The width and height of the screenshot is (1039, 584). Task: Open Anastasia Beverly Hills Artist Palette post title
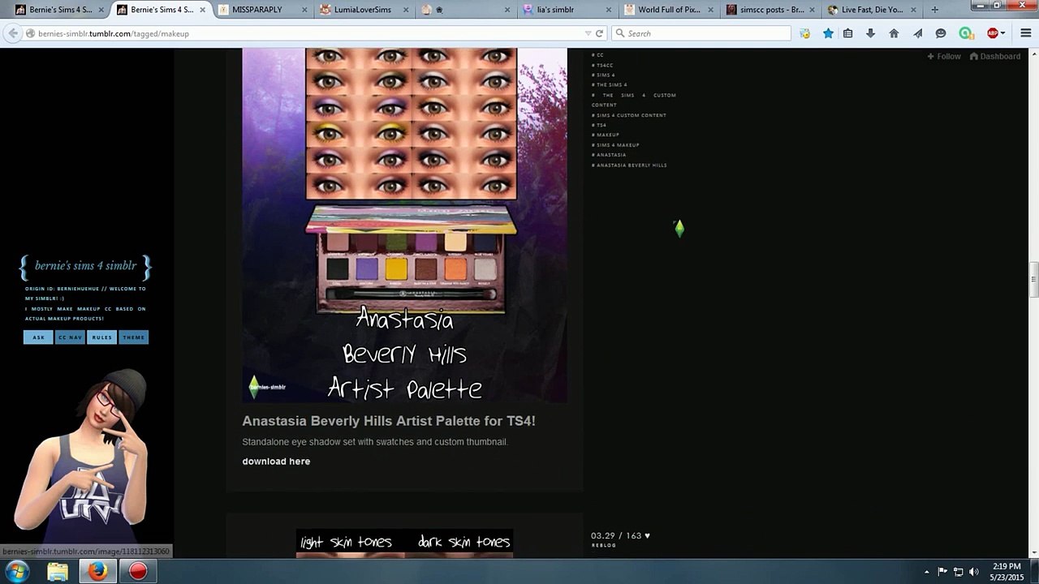(x=389, y=421)
